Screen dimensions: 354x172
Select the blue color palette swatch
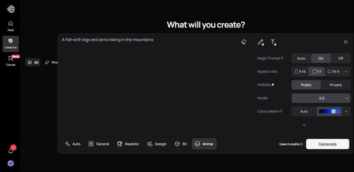coord(329,111)
